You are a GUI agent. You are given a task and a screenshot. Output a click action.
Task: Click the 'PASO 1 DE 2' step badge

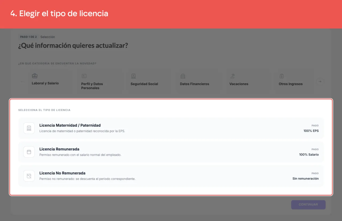(x=28, y=37)
